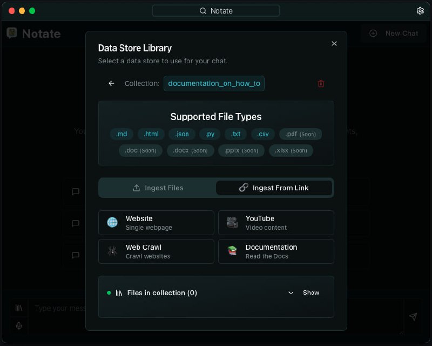The width and height of the screenshot is (432, 346).
Task: Select the Ingest From Link tab
Action: coord(274,188)
